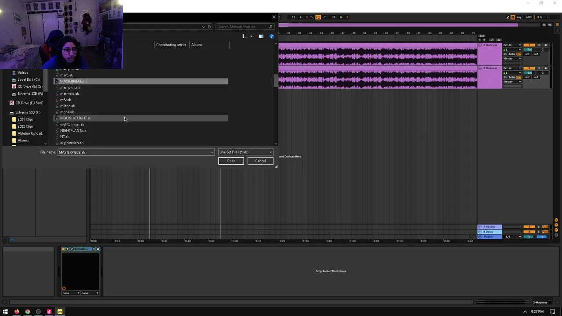Enable the Key map mode button
Screen dimensions: 562x316
(x=519, y=17)
